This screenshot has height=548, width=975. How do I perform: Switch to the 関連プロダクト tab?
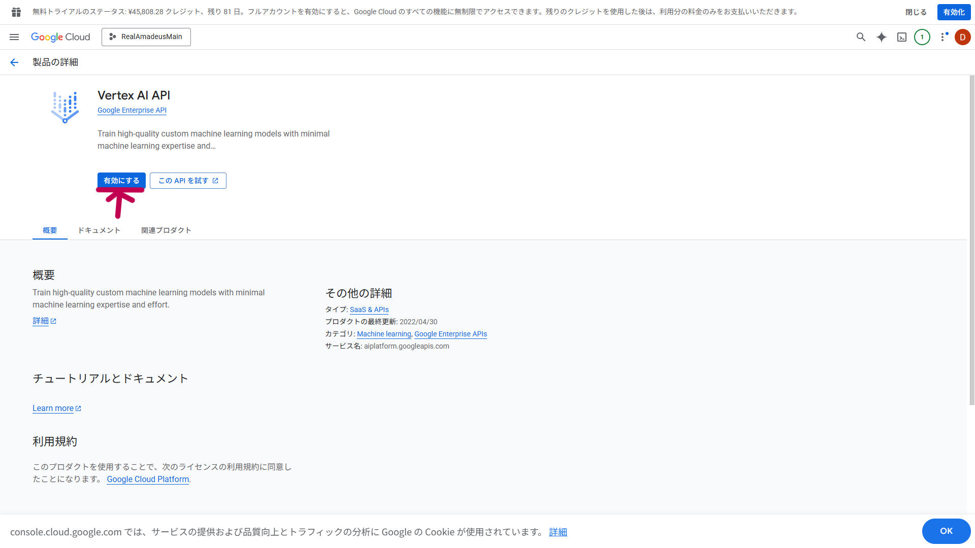pos(166,230)
